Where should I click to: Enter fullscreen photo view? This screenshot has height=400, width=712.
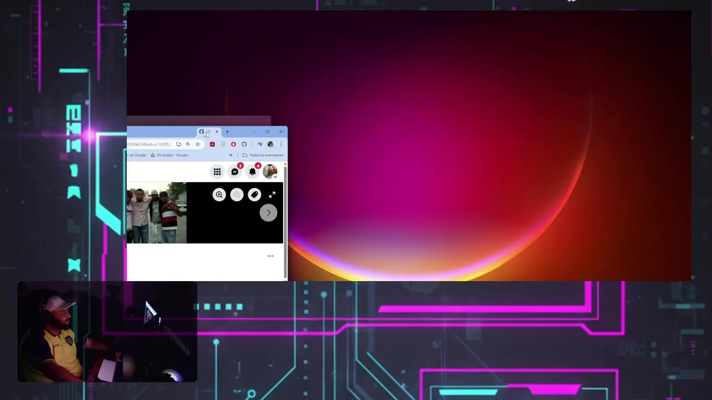coord(272,194)
